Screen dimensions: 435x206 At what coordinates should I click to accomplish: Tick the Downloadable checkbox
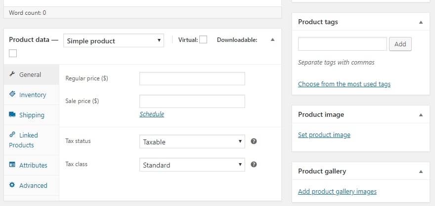click(x=13, y=53)
